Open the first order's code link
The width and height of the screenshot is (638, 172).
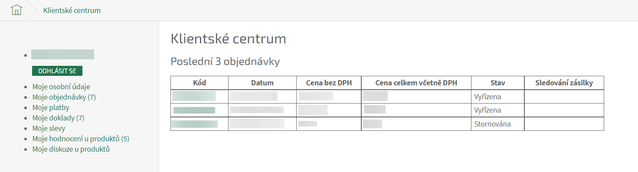click(x=194, y=96)
